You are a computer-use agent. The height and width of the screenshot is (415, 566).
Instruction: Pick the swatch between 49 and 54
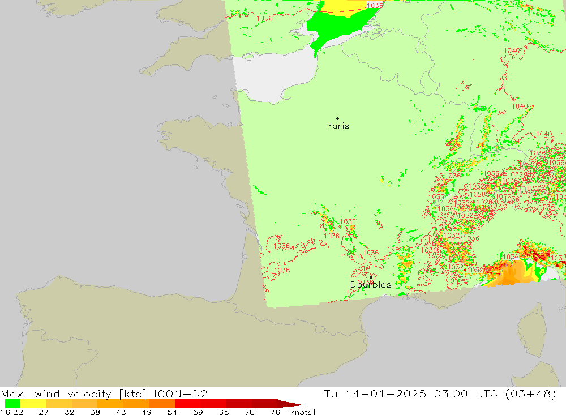pos(162,403)
